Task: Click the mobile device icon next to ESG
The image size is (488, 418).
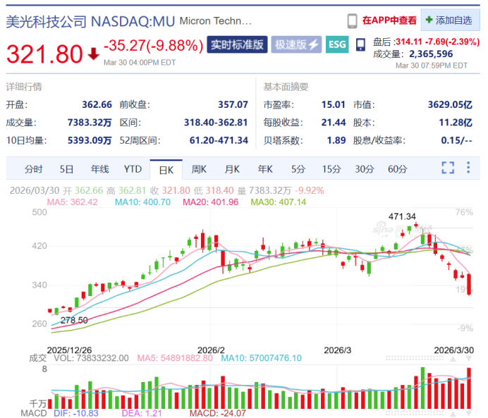Action: point(360,45)
